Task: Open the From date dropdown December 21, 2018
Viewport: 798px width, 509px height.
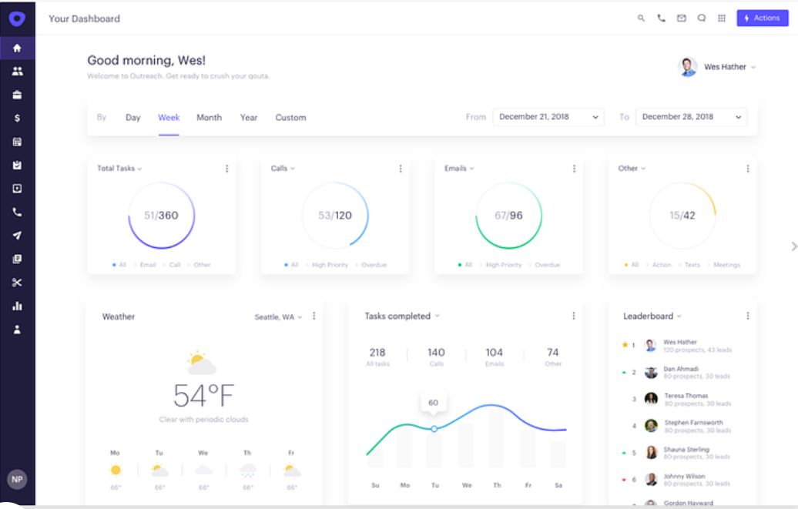Action: point(548,117)
